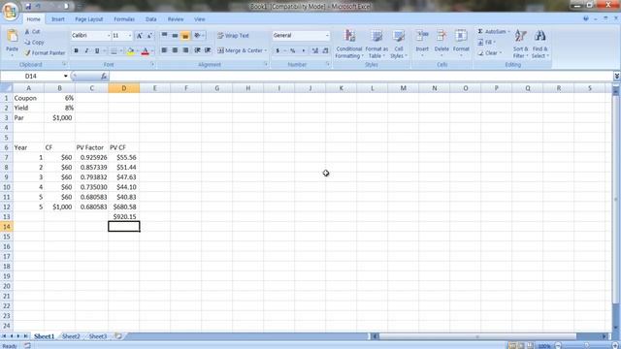This screenshot has width=621, height=349.
Task: Select cell with $920.15 total
Action: (124, 216)
